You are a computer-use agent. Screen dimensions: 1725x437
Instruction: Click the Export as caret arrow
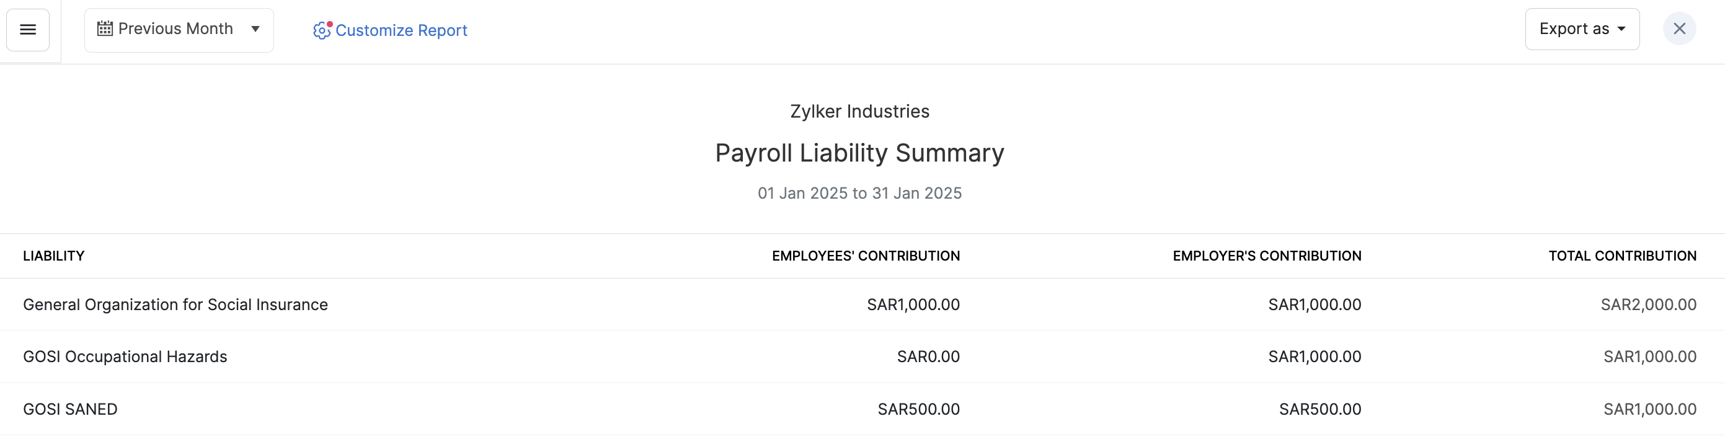pyautogui.click(x=1621, y=28)
